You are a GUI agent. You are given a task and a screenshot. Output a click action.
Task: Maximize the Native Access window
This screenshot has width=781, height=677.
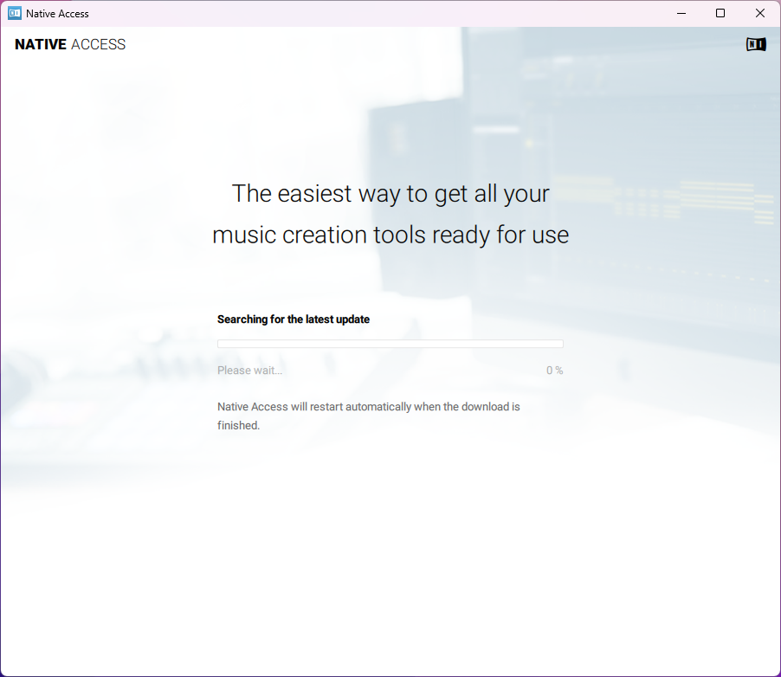pyautogui.click(x=720, y=14)
